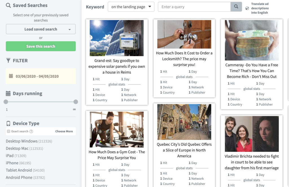Open the locksmith ad image
The height and width of the screenshot is (187, 289).
tap(184, 34)
